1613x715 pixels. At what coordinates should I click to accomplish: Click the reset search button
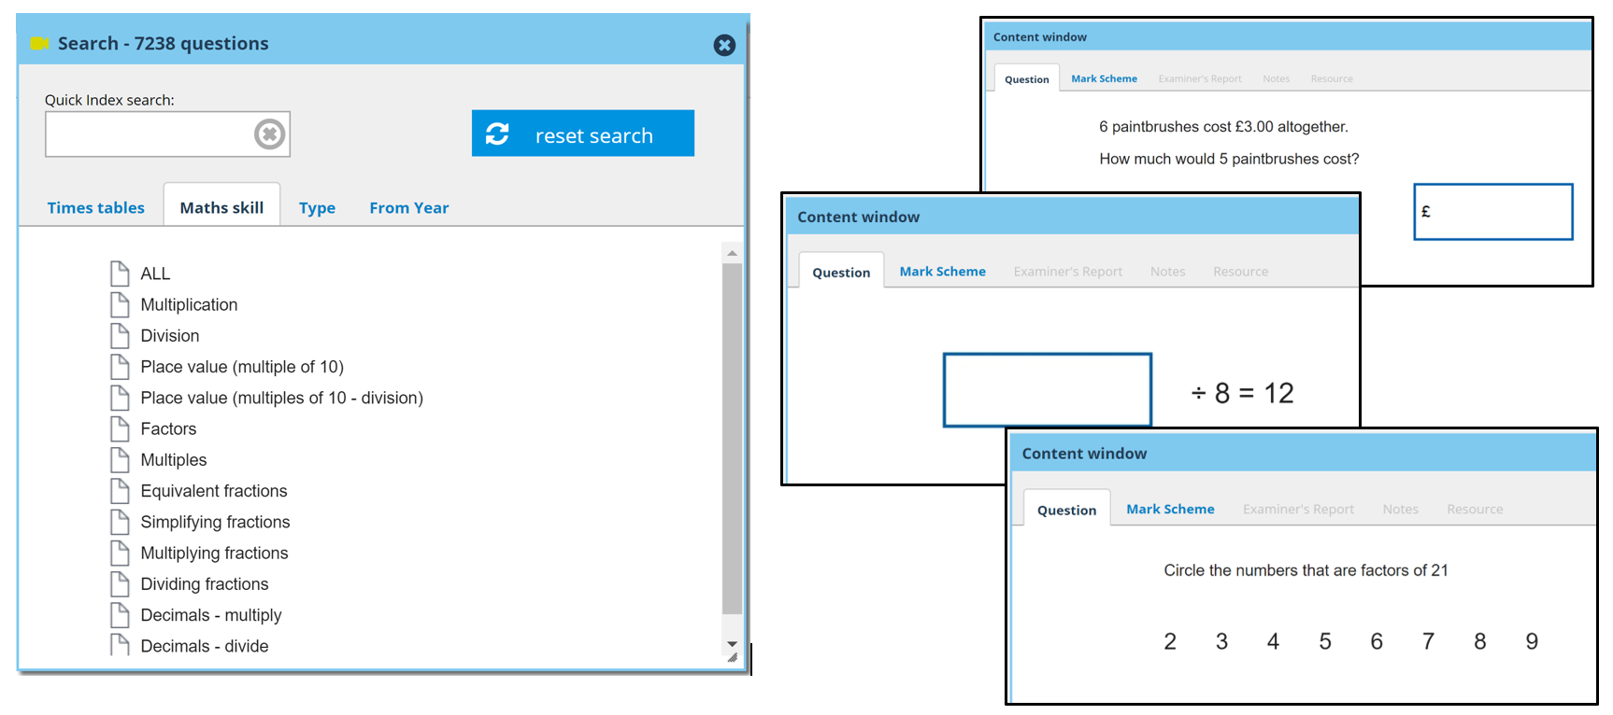[582, 133]
